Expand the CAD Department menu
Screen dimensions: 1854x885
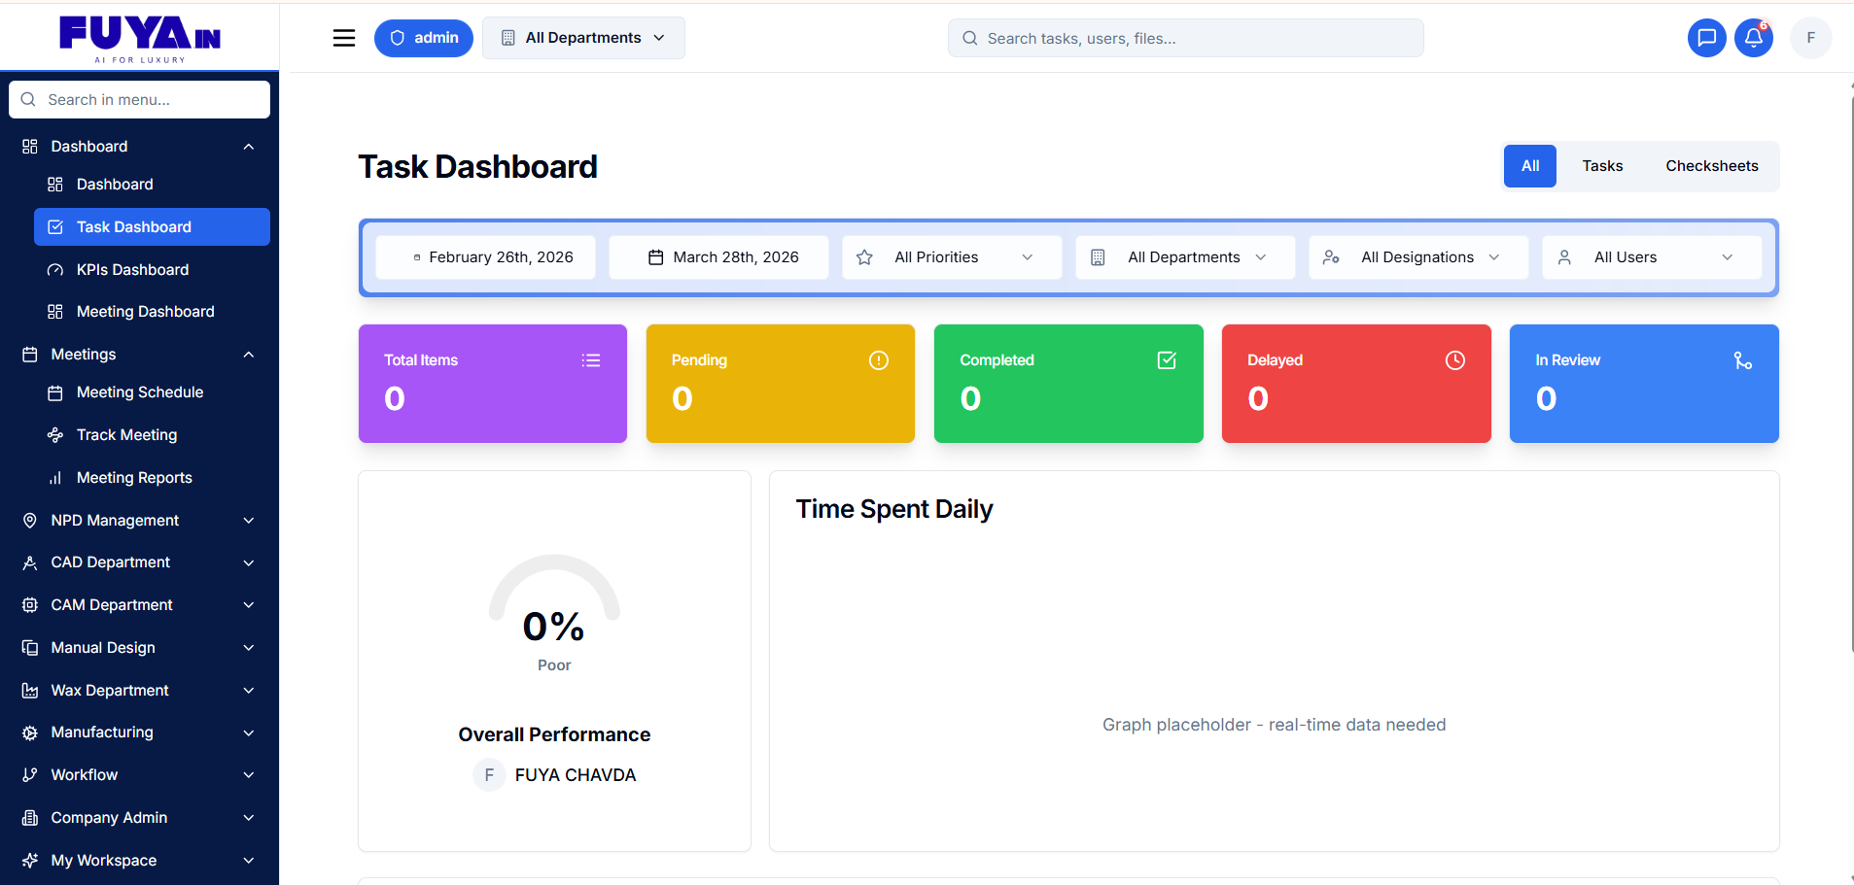(249, 562)
